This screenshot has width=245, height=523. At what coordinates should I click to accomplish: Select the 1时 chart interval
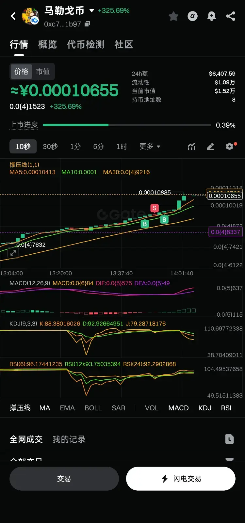point(122,146)
